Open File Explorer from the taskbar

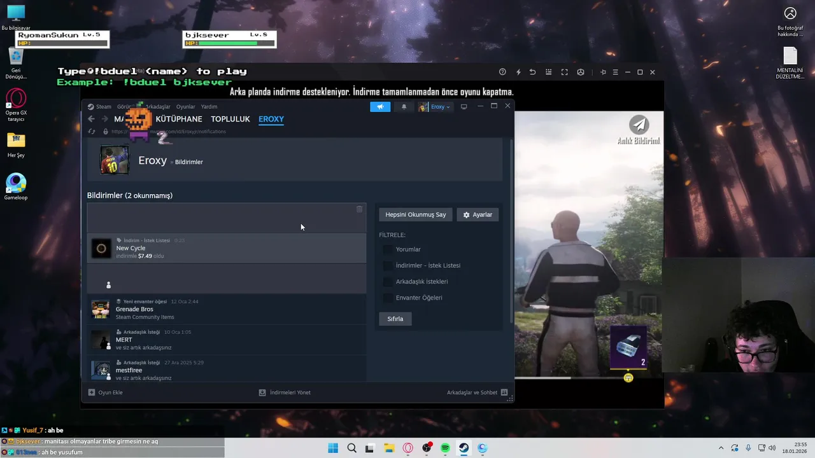tap(389, 448)
